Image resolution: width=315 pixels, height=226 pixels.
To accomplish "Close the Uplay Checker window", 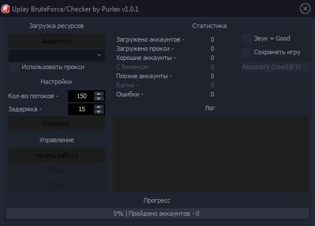I will tap(305, 9).
